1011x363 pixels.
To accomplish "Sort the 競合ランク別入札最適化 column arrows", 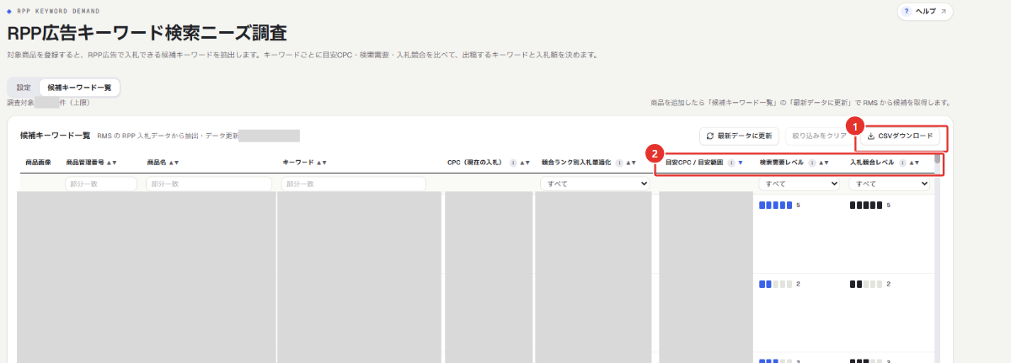I will pyautogui.click(x=632, y=163).
